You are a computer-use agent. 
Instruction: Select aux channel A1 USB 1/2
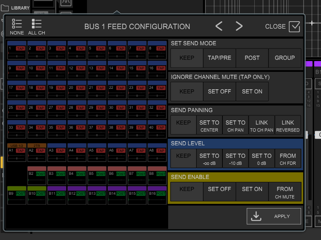tap(17, 152)
